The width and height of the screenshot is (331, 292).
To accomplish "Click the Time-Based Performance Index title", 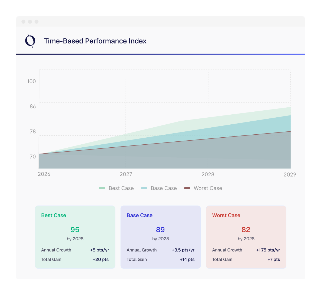I will [x=95, y=41].
